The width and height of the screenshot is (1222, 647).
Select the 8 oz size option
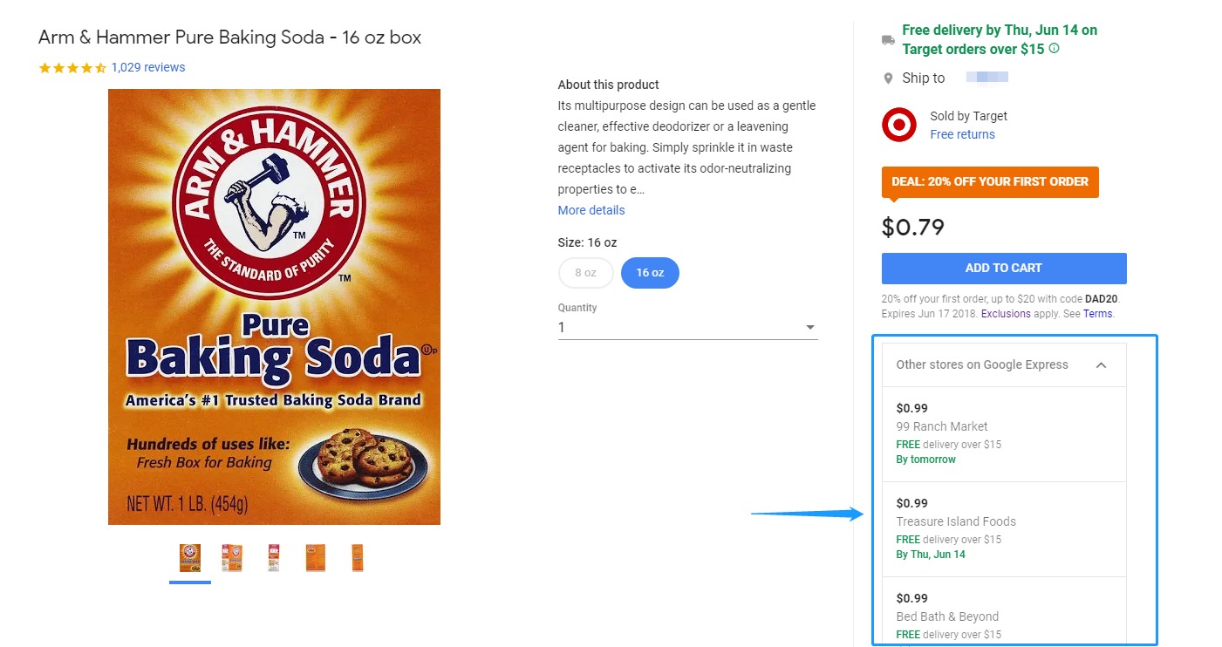coord(585,273)
